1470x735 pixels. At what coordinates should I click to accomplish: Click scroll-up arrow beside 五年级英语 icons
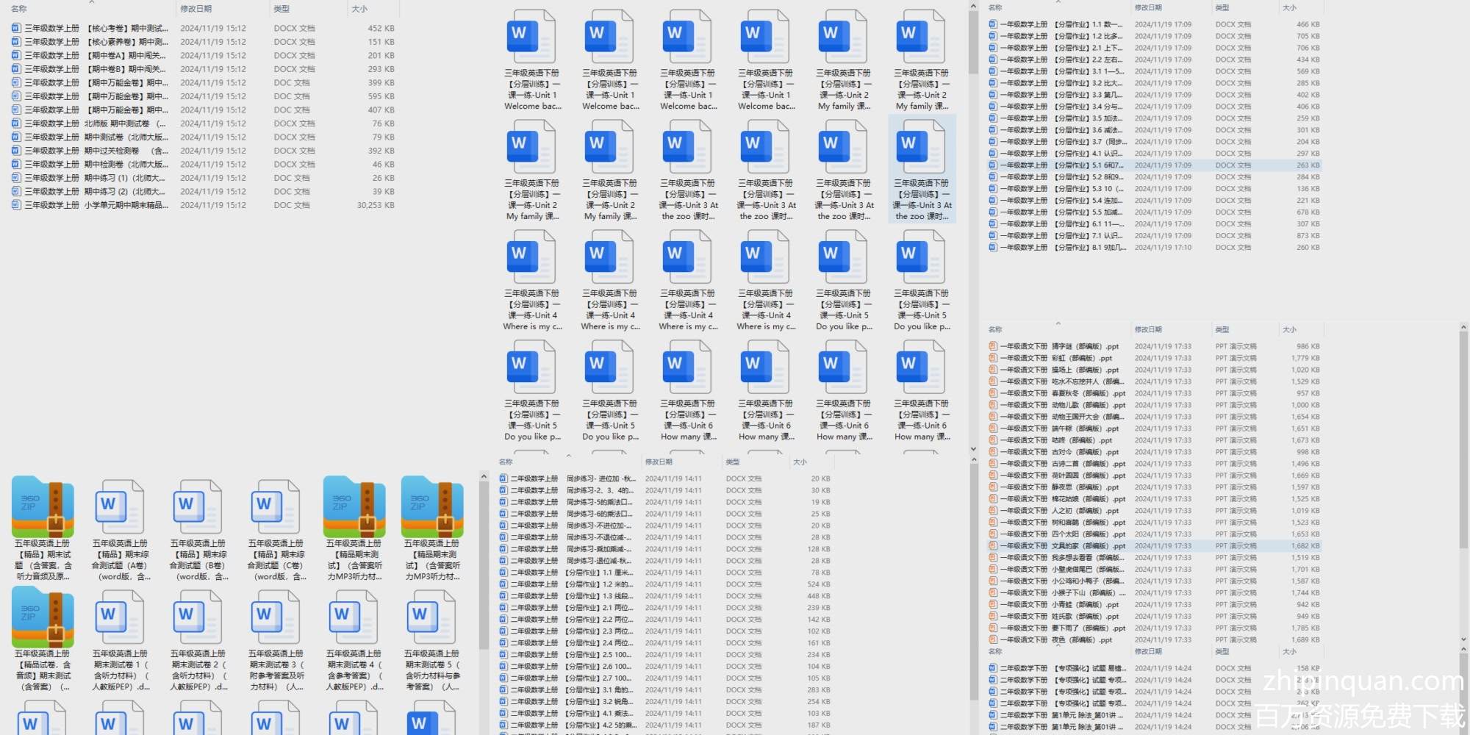point(484,477)
